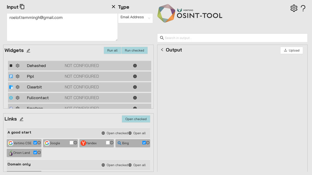Image resolution: width=312 pixels, height=175 pixels.
Task: Edit Widgets using the pencil icon
Action: (29, 50)
